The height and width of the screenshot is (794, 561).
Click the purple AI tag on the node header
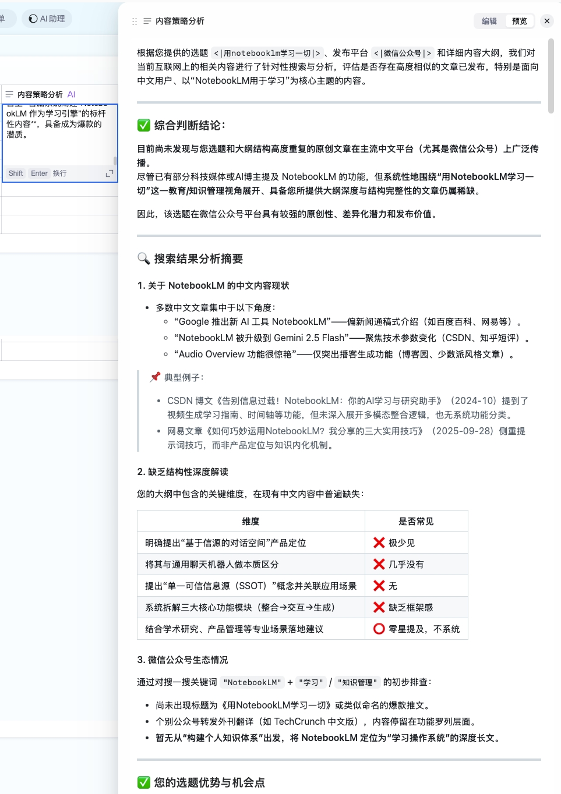[x=71, y=94]
